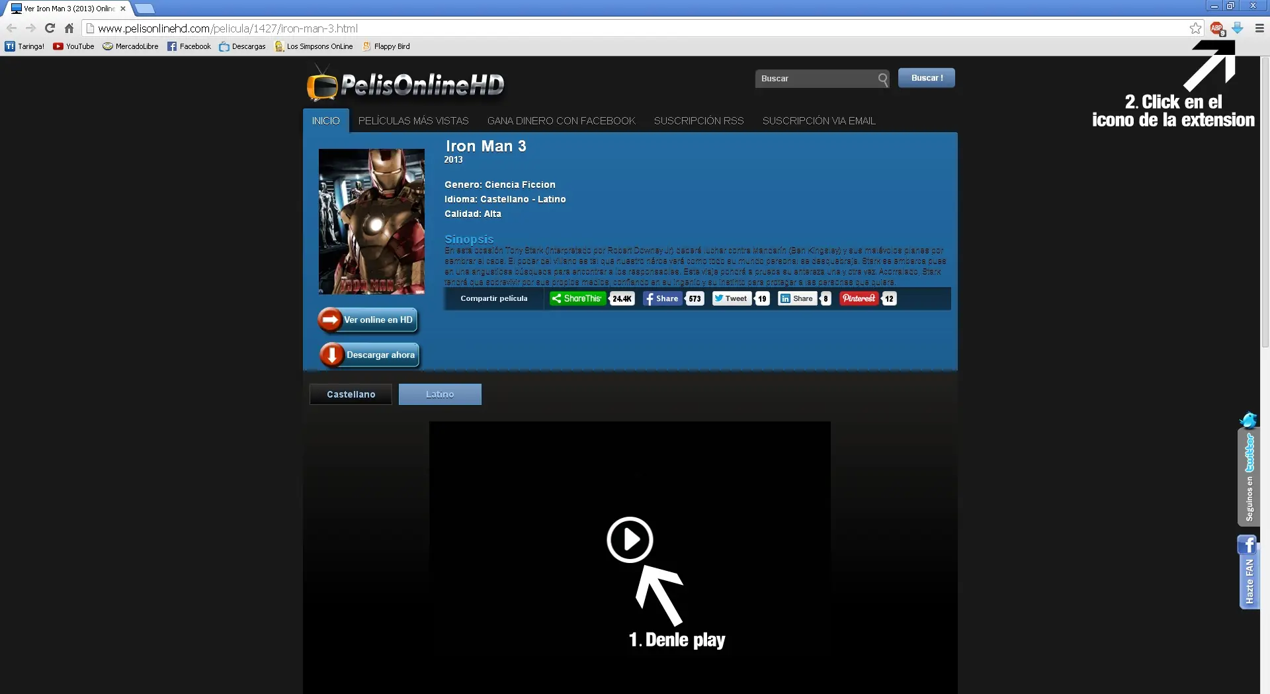Open SUSCRIPCIÓN RSS menu item
The width and height of the screenshot is (1270, 694).
click(699, 121)
